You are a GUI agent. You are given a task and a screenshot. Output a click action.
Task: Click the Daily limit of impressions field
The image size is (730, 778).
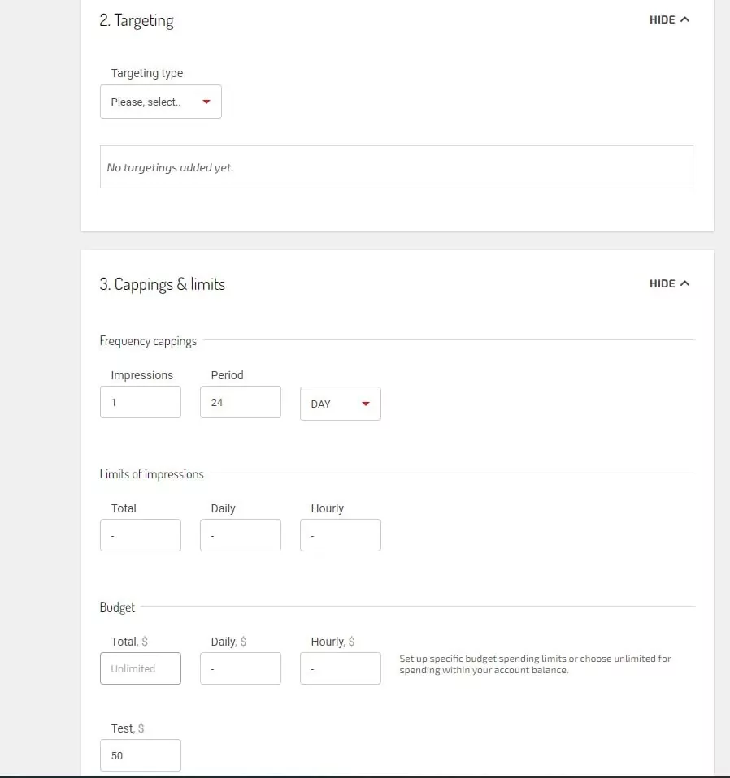(x=240, y=535)
